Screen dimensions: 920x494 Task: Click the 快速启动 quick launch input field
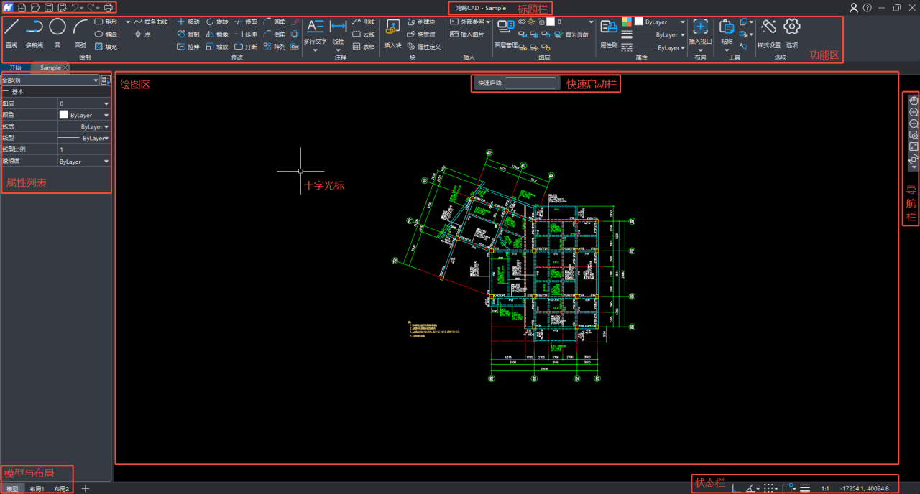[530, 83]
